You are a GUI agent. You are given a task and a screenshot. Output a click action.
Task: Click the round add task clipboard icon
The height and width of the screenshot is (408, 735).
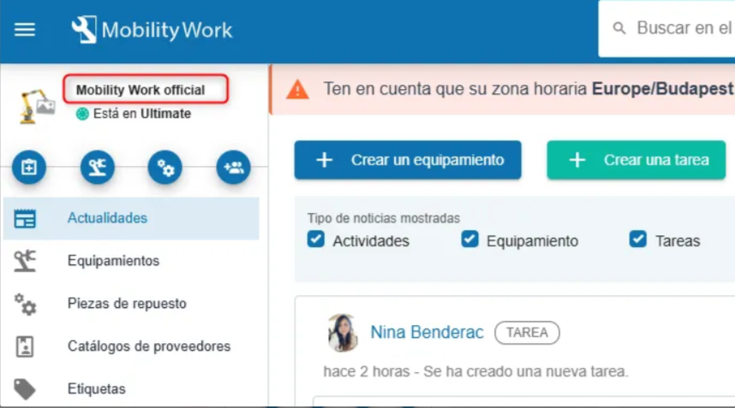coord(28,168)
